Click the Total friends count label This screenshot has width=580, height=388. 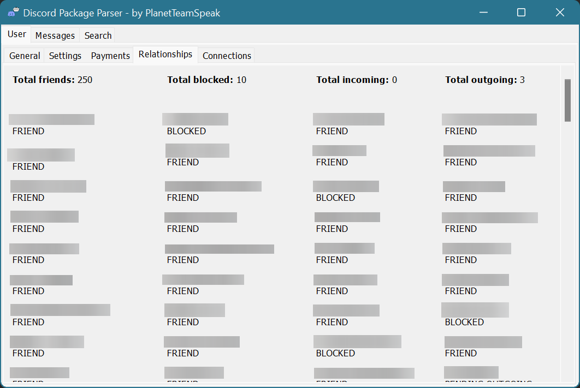point(52,80)
